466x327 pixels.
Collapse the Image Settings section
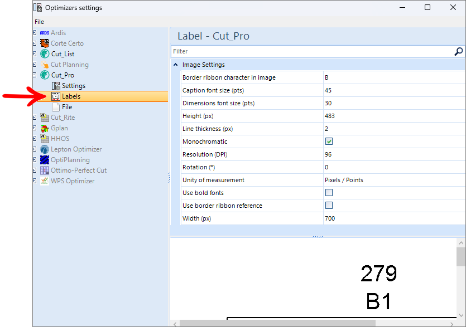pos(176,65)
